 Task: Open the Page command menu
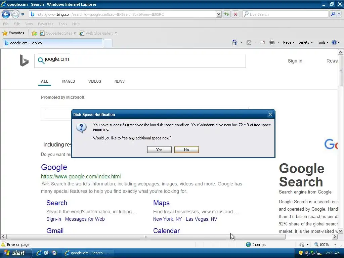[x=289, y=42]
